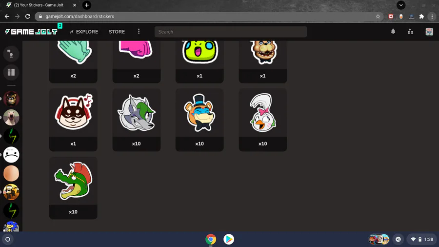Open the library playlists sidebar icon
Screen dimensions: 439x247
point(11,72)
